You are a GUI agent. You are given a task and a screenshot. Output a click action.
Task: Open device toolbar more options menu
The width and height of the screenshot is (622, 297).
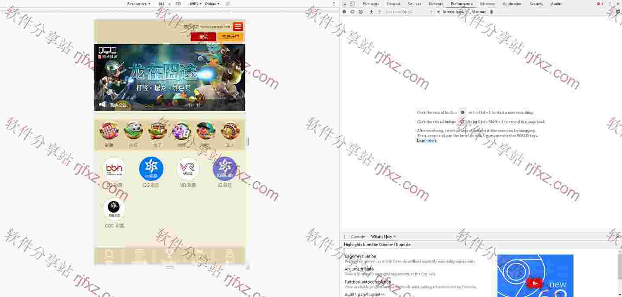(333, 3)
